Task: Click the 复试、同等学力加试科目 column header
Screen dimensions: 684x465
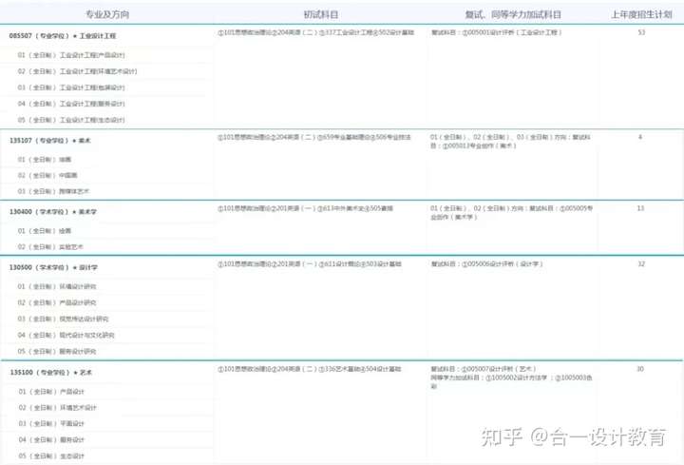Action: pos(513,14)
